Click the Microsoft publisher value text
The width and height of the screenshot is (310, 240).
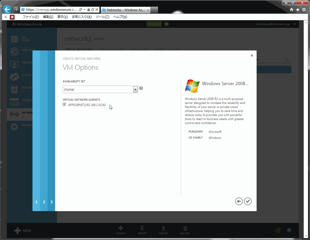[x=215, y=132]
